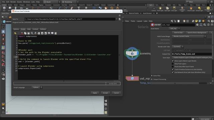
Task: Click the Accept button in dialog
Action: (105, 93)
